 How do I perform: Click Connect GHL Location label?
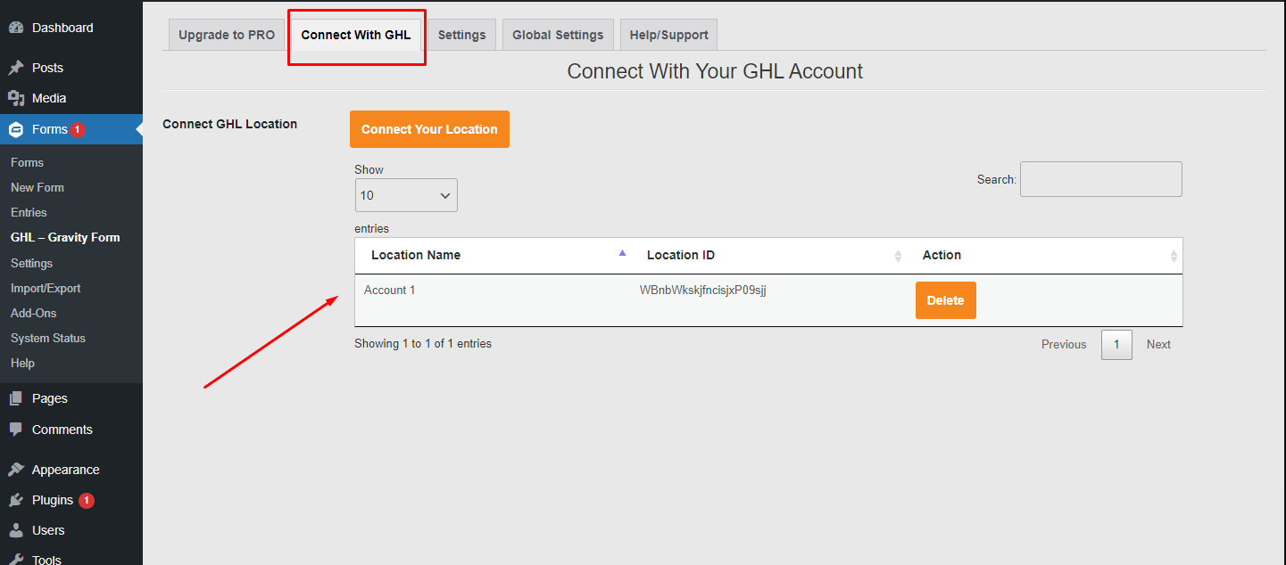coord(229,124)
